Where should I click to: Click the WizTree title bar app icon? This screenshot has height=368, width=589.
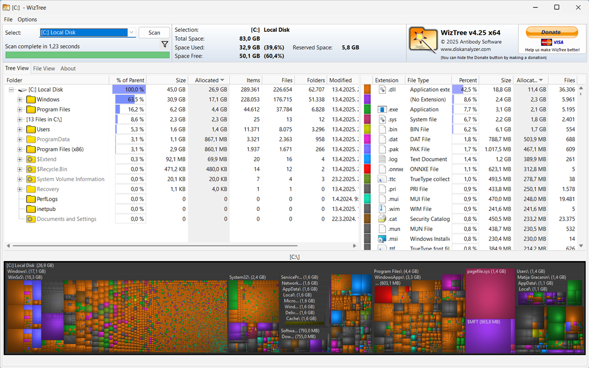tap(7, 7)
